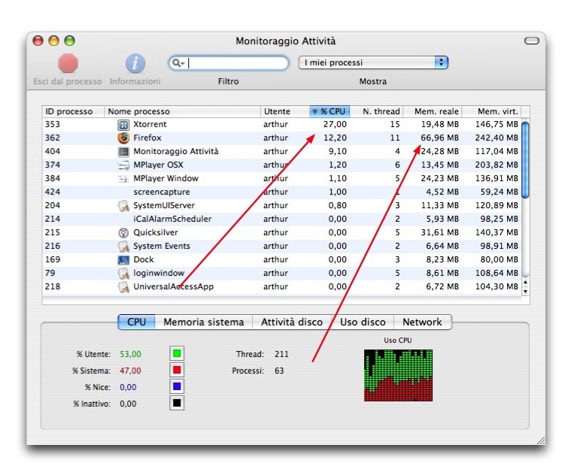
Task: Switch to the CPU tab
Action: click(137, 322)
